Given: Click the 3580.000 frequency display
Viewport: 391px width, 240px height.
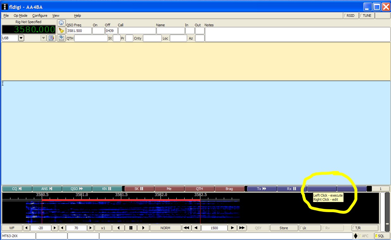Looking at the screenshot, I should [x=29, y=29].
